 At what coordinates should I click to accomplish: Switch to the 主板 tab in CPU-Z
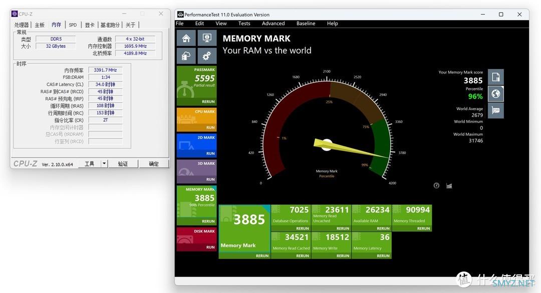[40, 25]
